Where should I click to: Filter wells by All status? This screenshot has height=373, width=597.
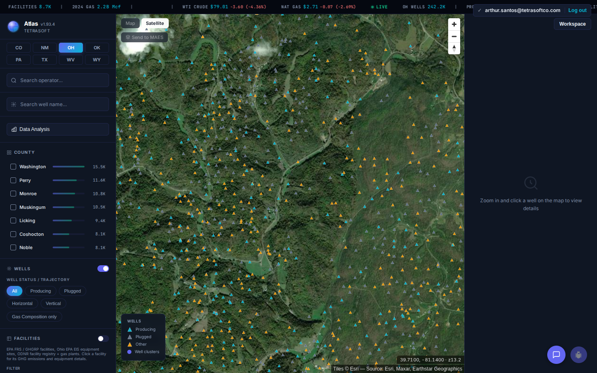tap(15, 291)
